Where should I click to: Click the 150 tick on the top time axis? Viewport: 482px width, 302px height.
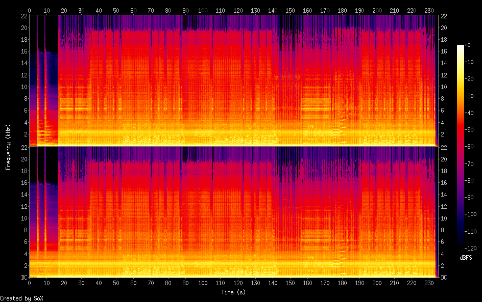pos(290,10)
